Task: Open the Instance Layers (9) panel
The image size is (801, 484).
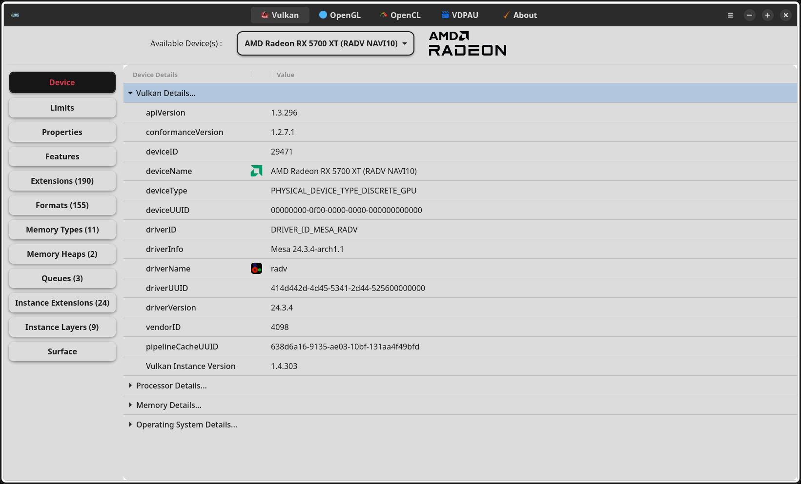Action: click(x=62, y=327)
